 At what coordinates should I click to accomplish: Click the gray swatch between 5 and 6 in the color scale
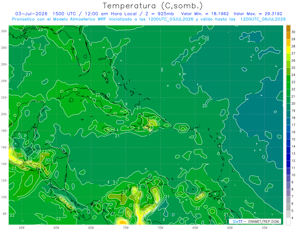pyautogui.click(x=288, y=207)
